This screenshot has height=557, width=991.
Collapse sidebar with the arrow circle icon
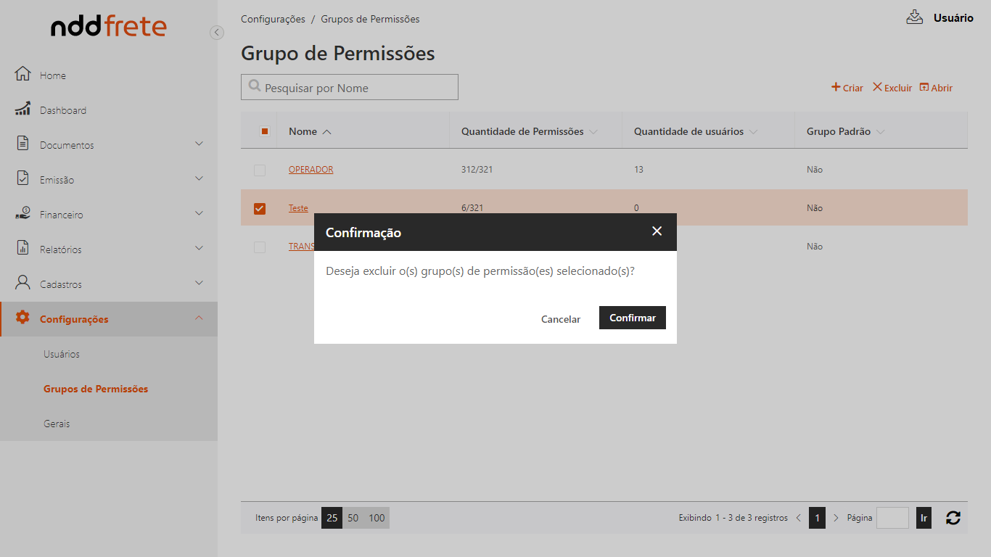216,32
